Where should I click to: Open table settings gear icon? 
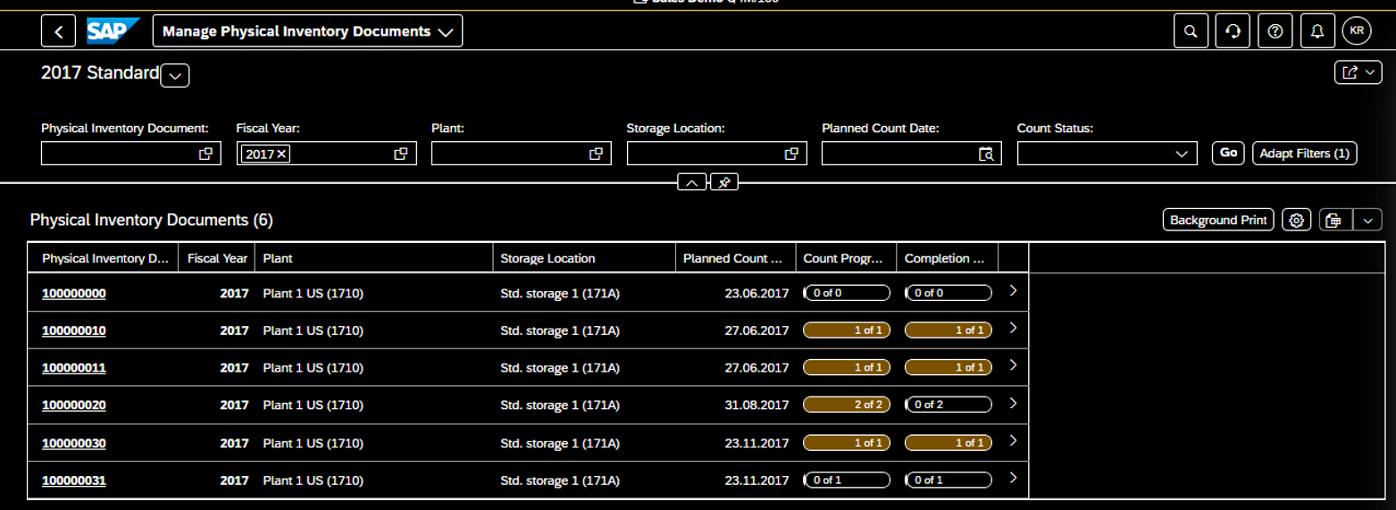pyautogui.click(x=1297, y=220)
